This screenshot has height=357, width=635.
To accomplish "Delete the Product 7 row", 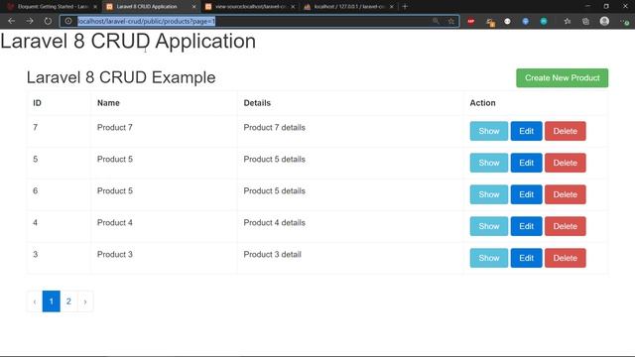I will click(565, 131).
